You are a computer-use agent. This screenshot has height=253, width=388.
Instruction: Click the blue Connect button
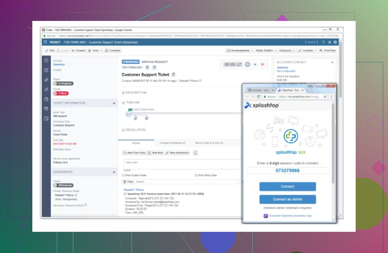pos(287,187)
